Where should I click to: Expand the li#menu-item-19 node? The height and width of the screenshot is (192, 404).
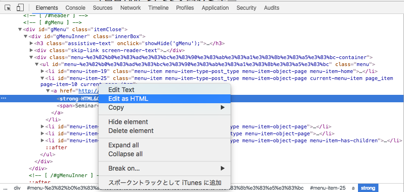point(42,71)
